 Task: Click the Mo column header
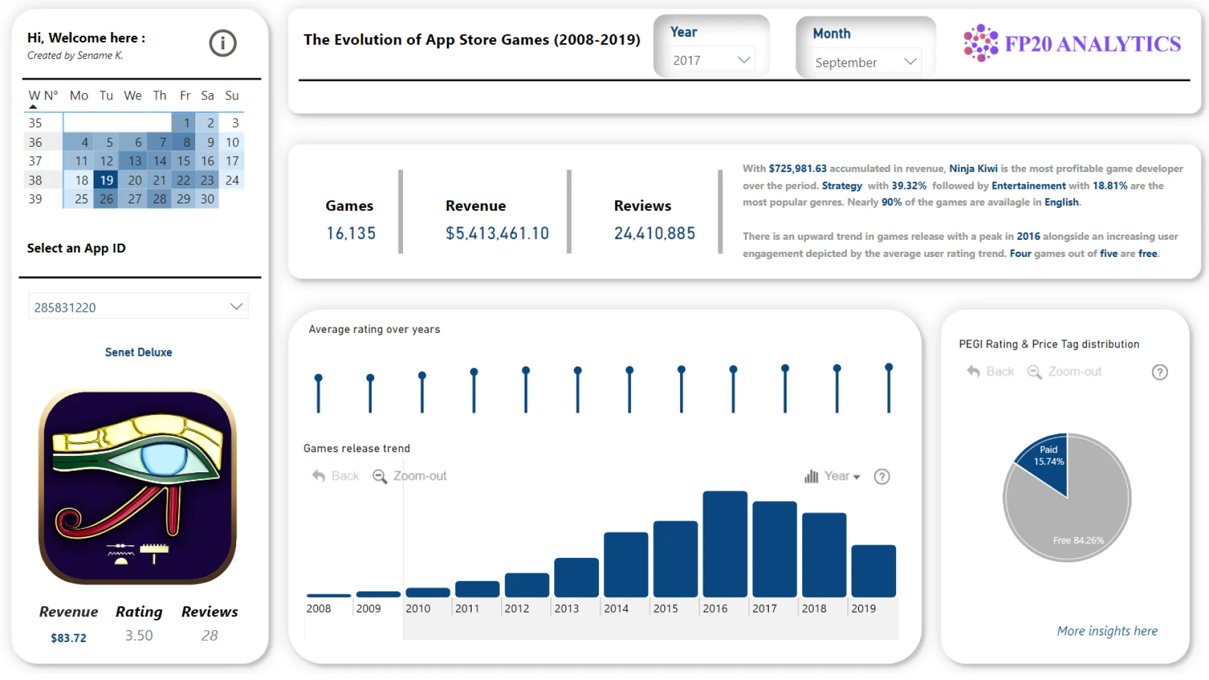click(x=79, y=96)
